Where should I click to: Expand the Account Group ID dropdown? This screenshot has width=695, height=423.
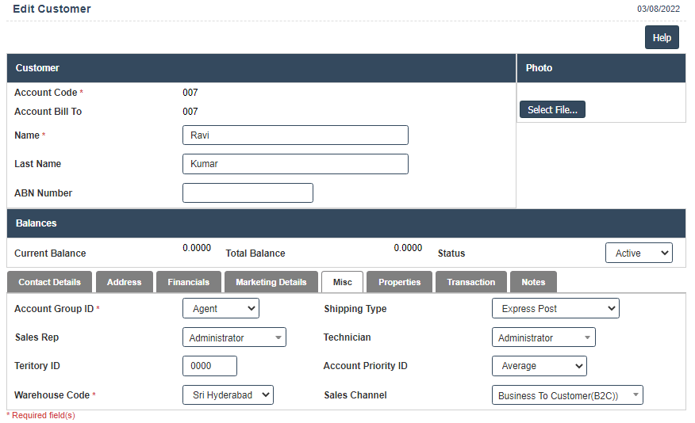(x=221, y=309)
